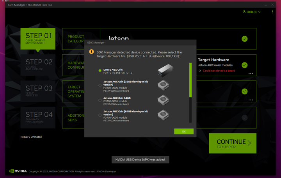
Task: Click the HARDWARE CONFIGURATION label
Action: coord(76,65)
